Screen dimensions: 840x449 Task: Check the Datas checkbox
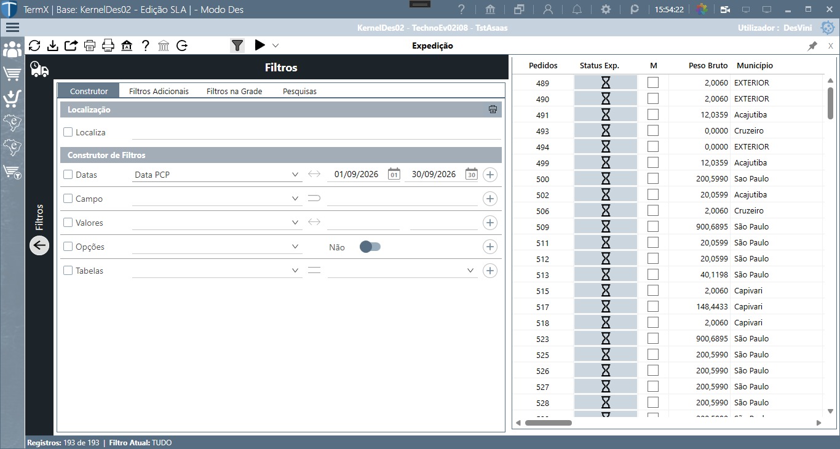click(68, 175)
